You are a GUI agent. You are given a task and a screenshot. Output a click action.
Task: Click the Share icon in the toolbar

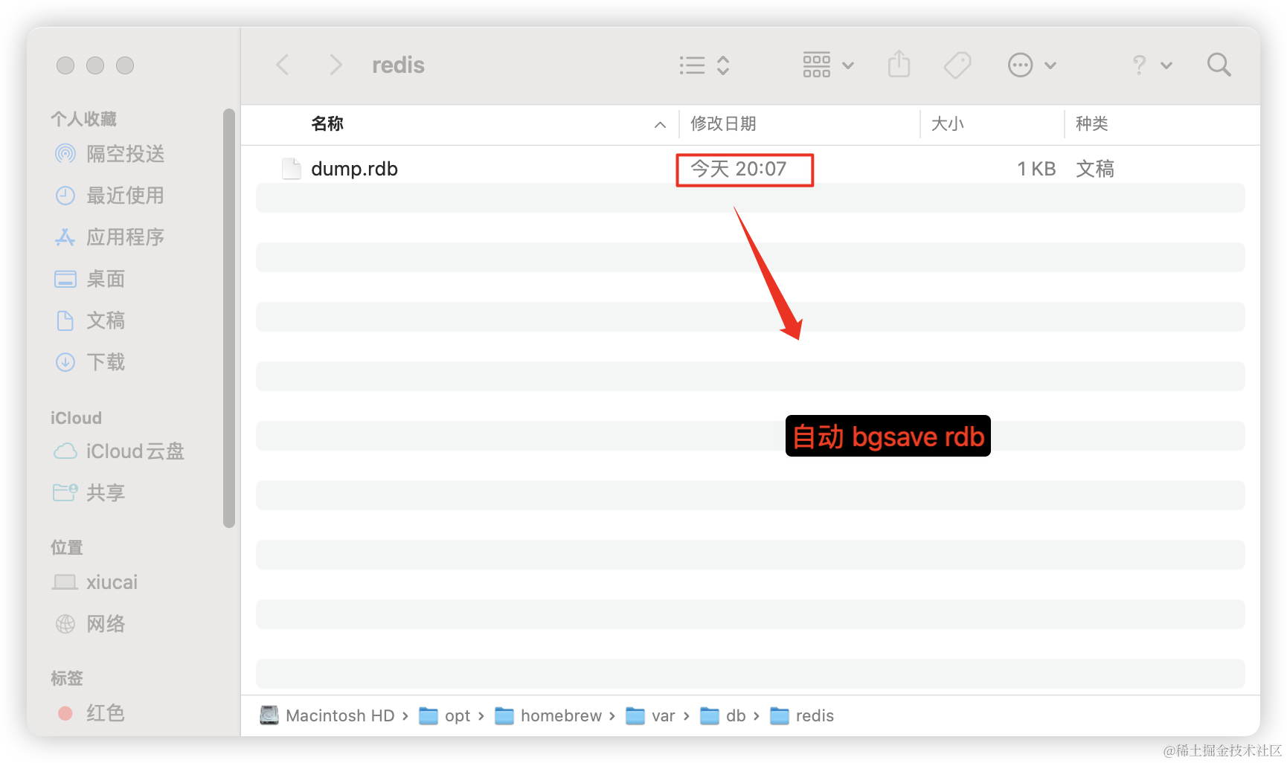pyautogui.click(x=899, y=65)
